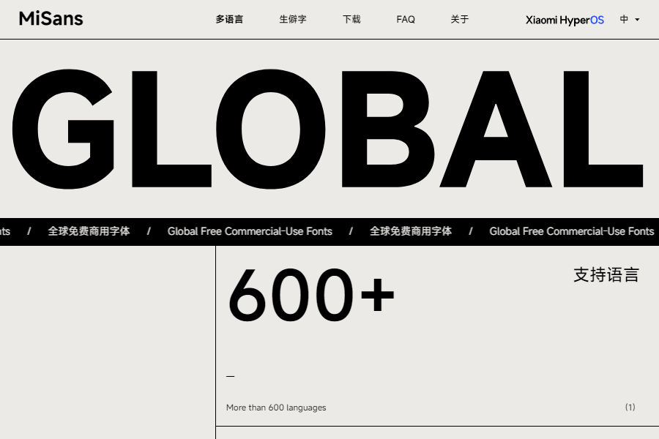Open the 下载 download section
Viewport: 659px width, 439px height.
[351, 20]
